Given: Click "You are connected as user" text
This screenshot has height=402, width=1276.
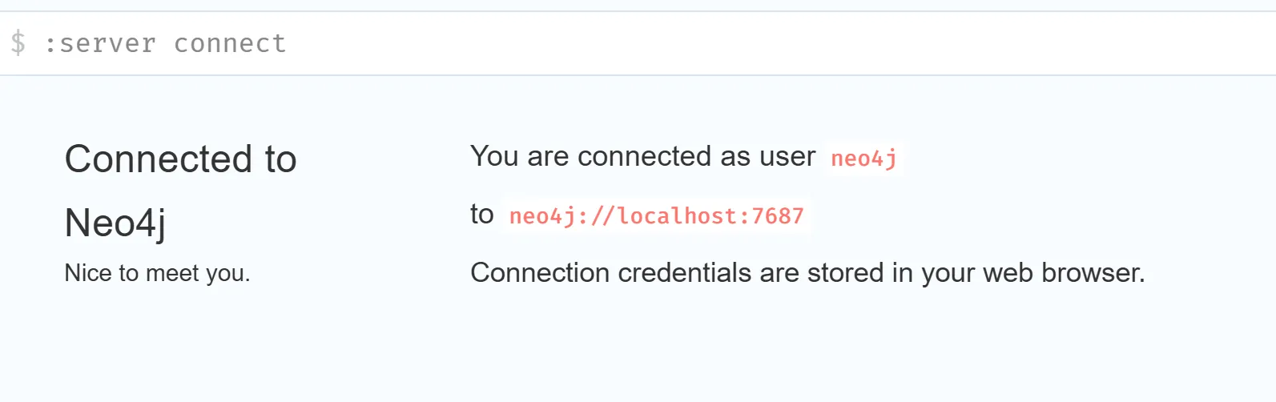Looking at the screenshot, I should (642, 156).
